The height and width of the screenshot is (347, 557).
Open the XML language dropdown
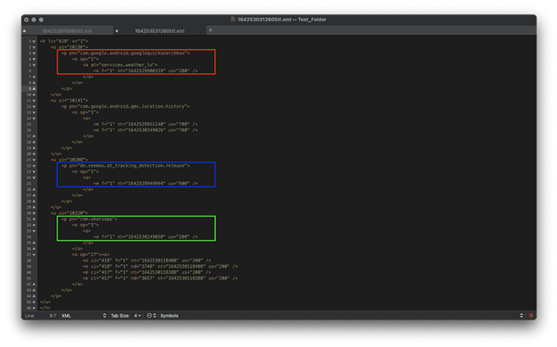(84, 316)
